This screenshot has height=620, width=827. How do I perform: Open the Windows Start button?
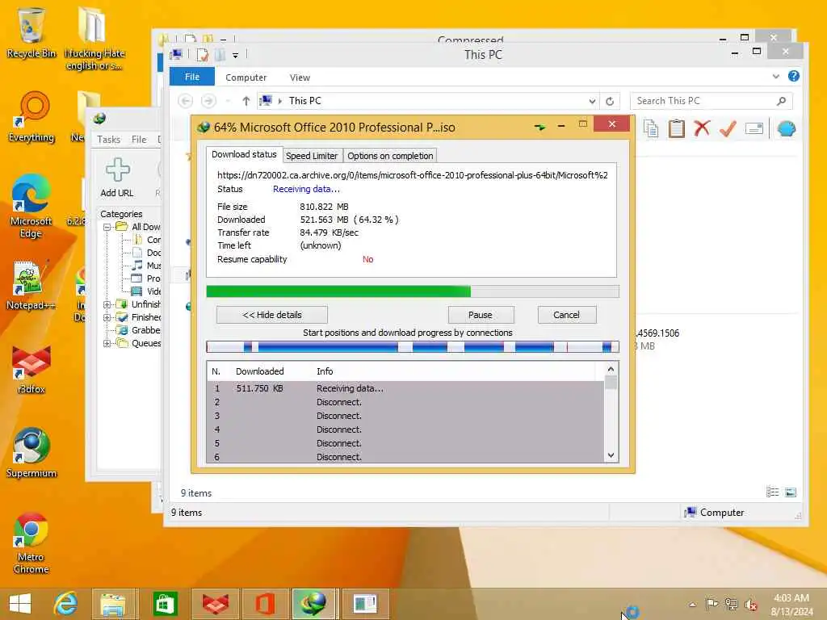pos(20,604)
